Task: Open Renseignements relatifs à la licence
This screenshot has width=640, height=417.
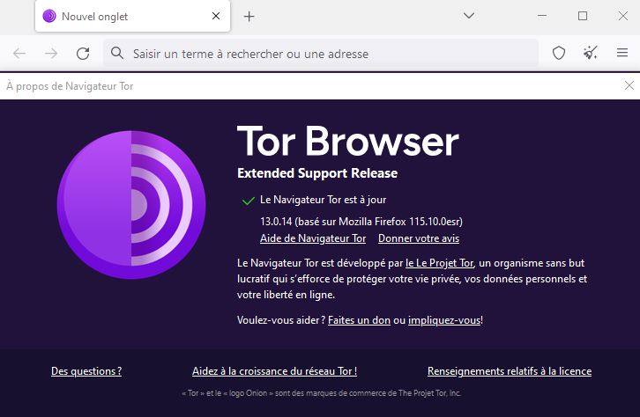Action: coord(510,371)
